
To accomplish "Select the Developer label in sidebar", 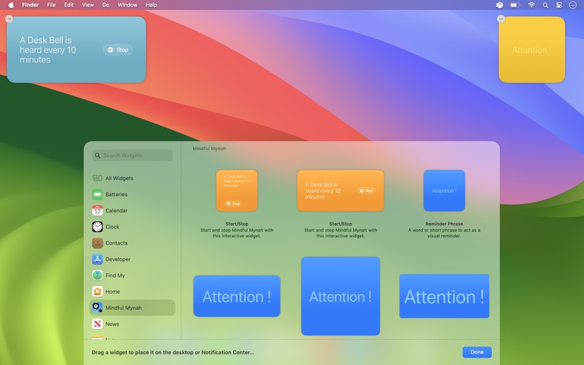I will 117,259.
